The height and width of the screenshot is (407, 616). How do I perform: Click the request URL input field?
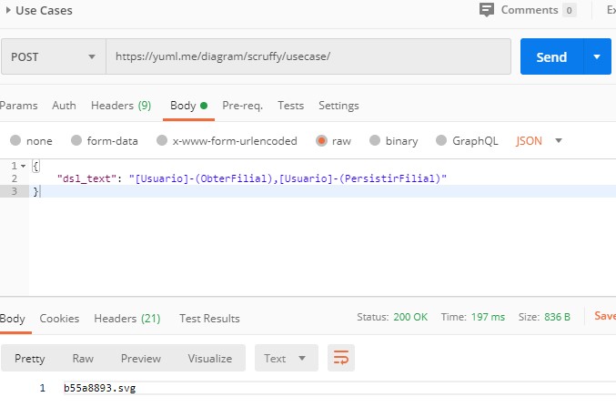tap(308, 56)
